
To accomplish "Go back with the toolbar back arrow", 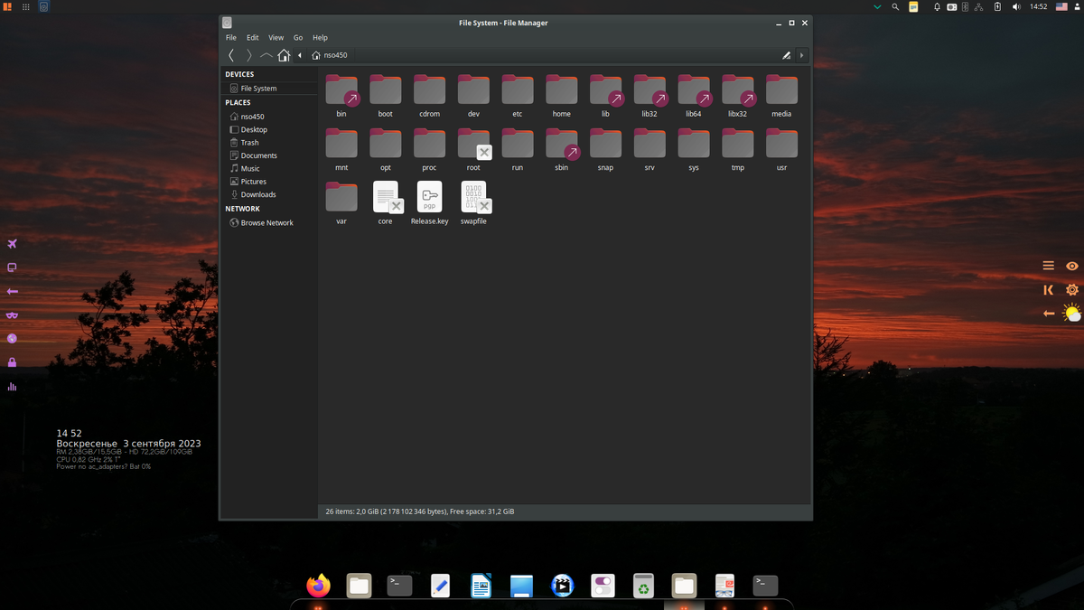I will point(231,55).
